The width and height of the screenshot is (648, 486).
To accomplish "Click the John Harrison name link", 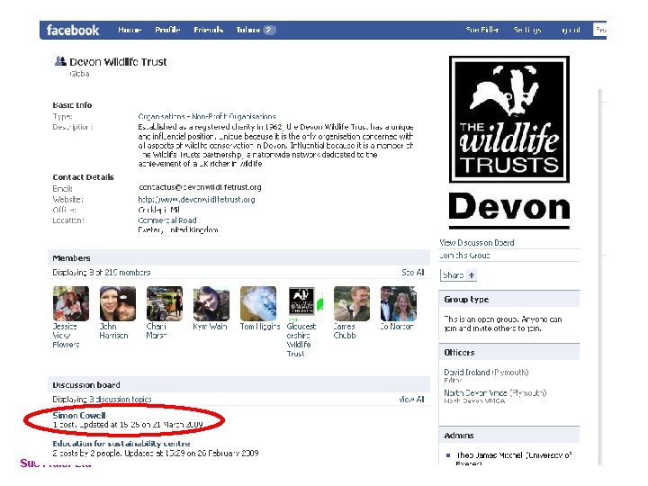I will [113, 330].
